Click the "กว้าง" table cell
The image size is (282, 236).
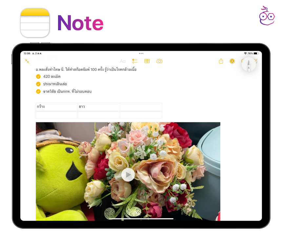pos(57,107)
